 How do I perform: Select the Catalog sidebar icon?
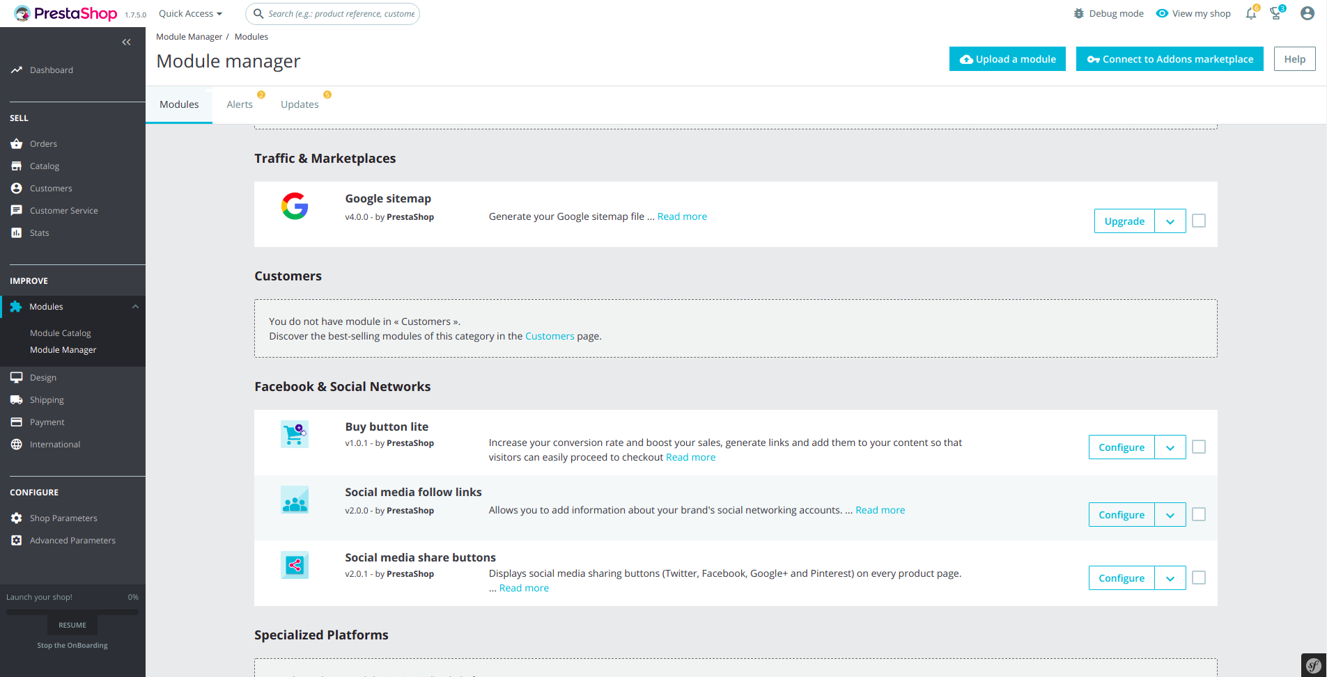[x=17, y=166]
